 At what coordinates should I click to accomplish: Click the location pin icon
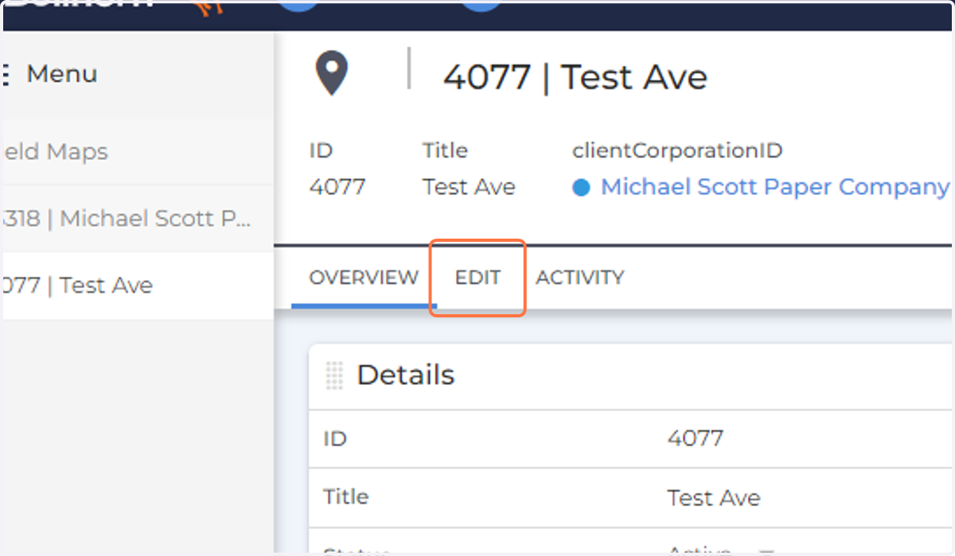[331, 74]
